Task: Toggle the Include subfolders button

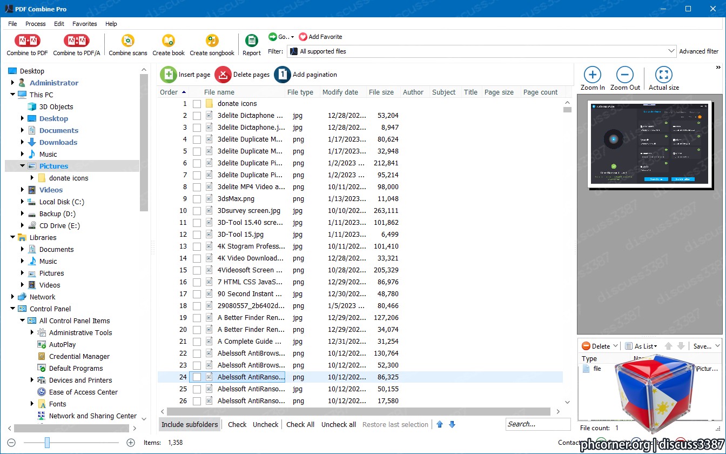Action: 190,424
